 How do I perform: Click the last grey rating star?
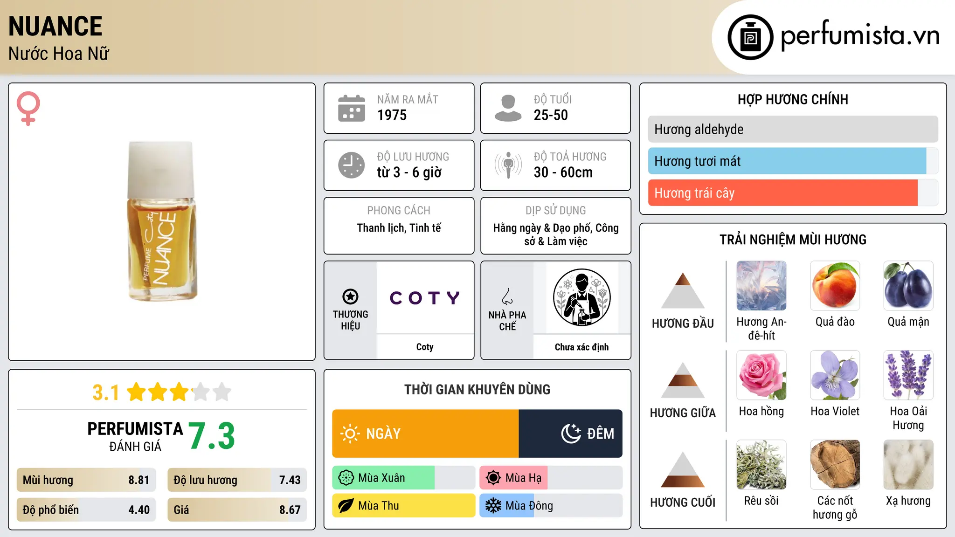click(x=222, y=392)
